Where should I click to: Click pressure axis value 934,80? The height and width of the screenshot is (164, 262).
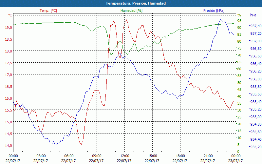(256, 124)
